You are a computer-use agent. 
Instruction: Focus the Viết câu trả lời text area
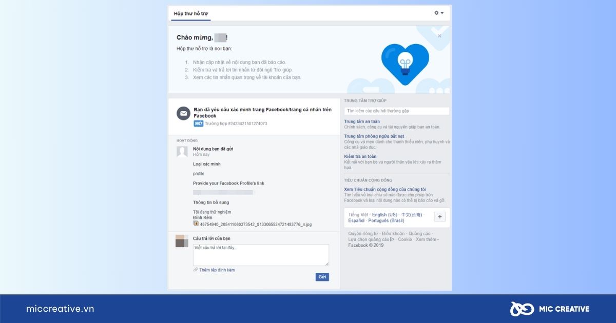pos(261,255)
